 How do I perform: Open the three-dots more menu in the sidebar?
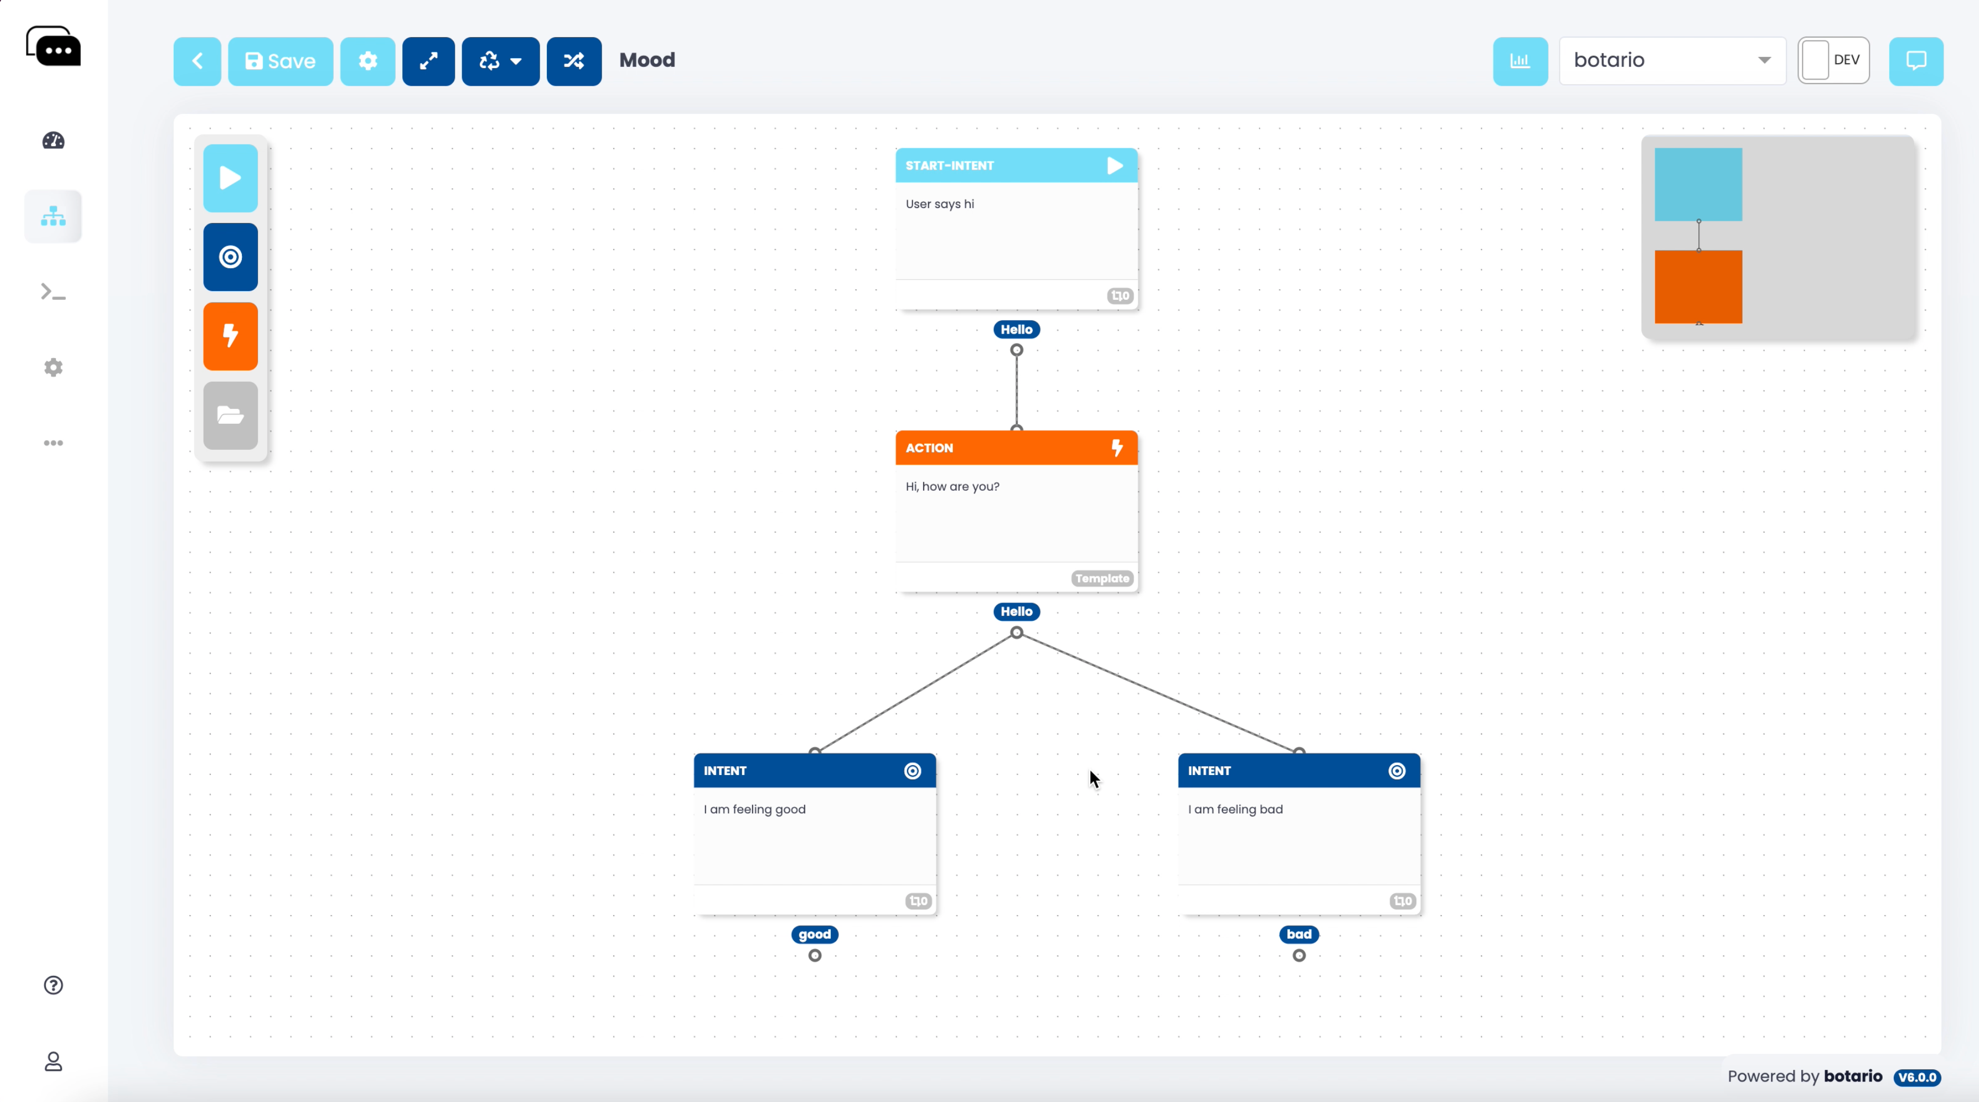(53, 443)
